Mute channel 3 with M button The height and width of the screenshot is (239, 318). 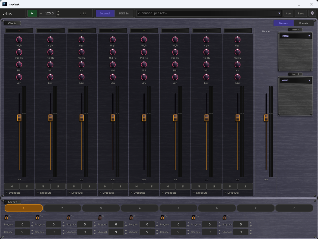[74, 186]
